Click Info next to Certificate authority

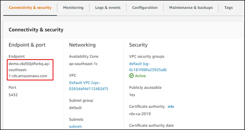(171, 107)
